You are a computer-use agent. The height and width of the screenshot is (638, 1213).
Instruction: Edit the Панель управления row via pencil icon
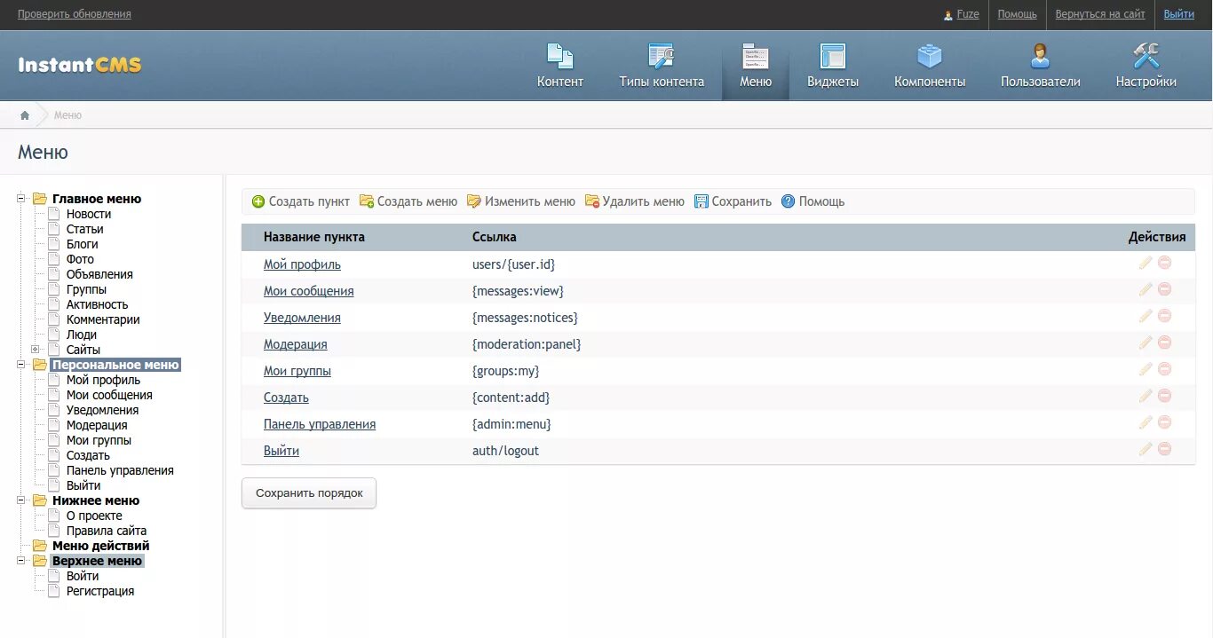[1146, 422]
